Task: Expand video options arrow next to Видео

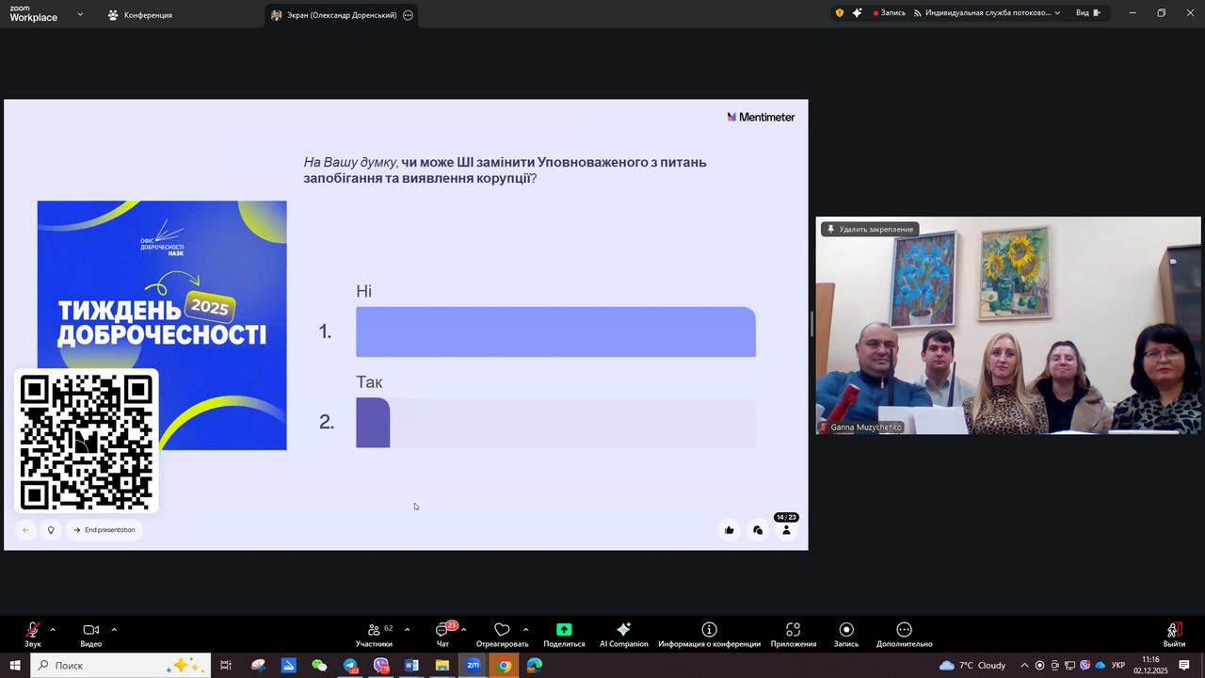Action: click(114, 629)
